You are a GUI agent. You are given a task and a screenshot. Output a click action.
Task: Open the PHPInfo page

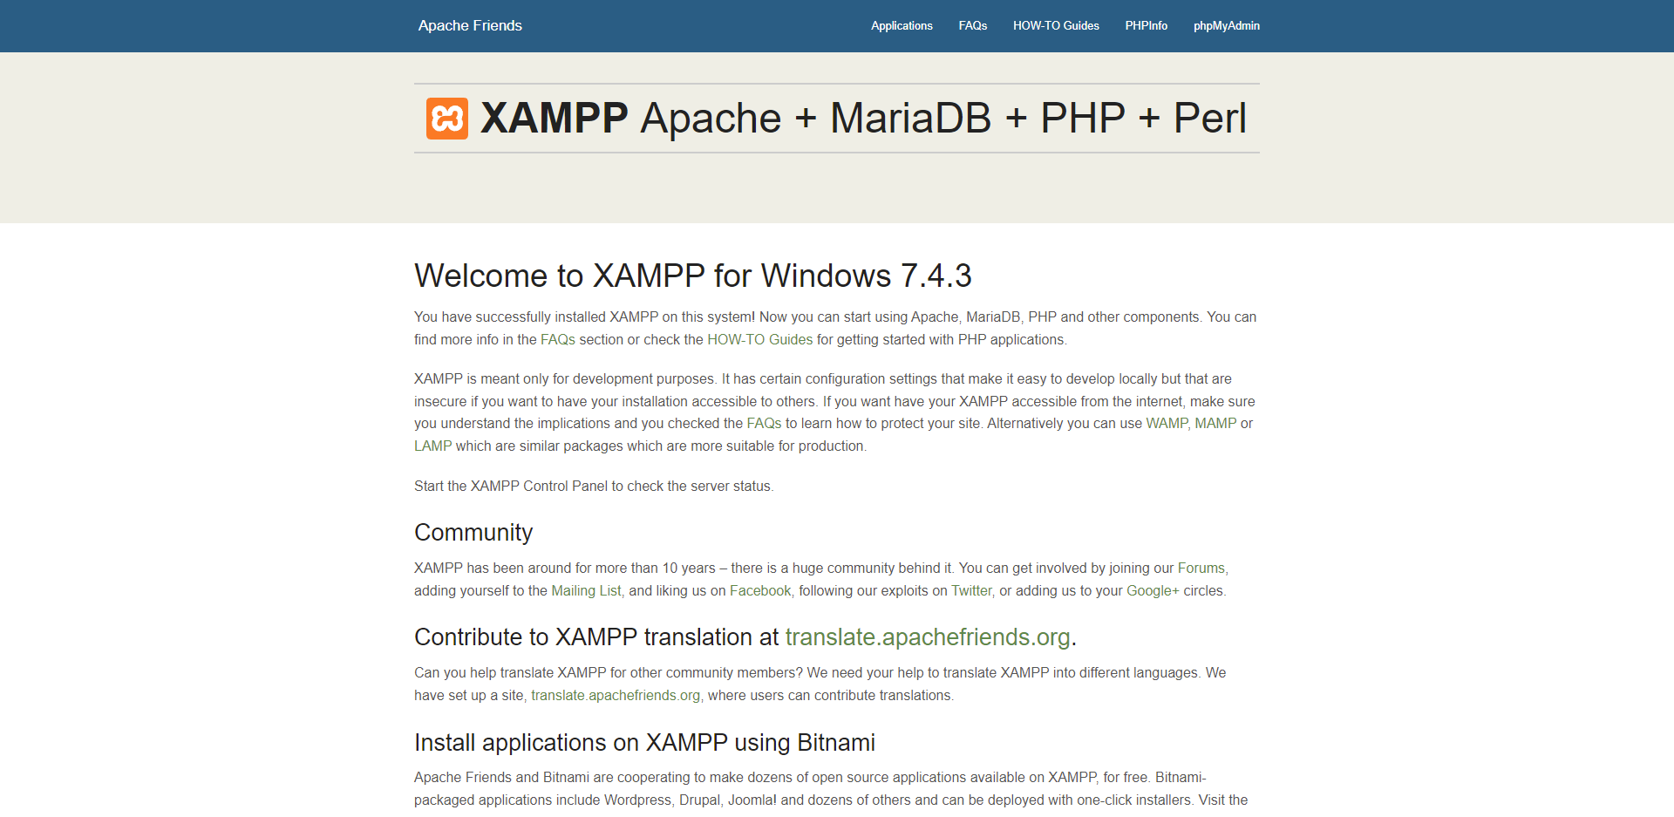pos(1146,25)
